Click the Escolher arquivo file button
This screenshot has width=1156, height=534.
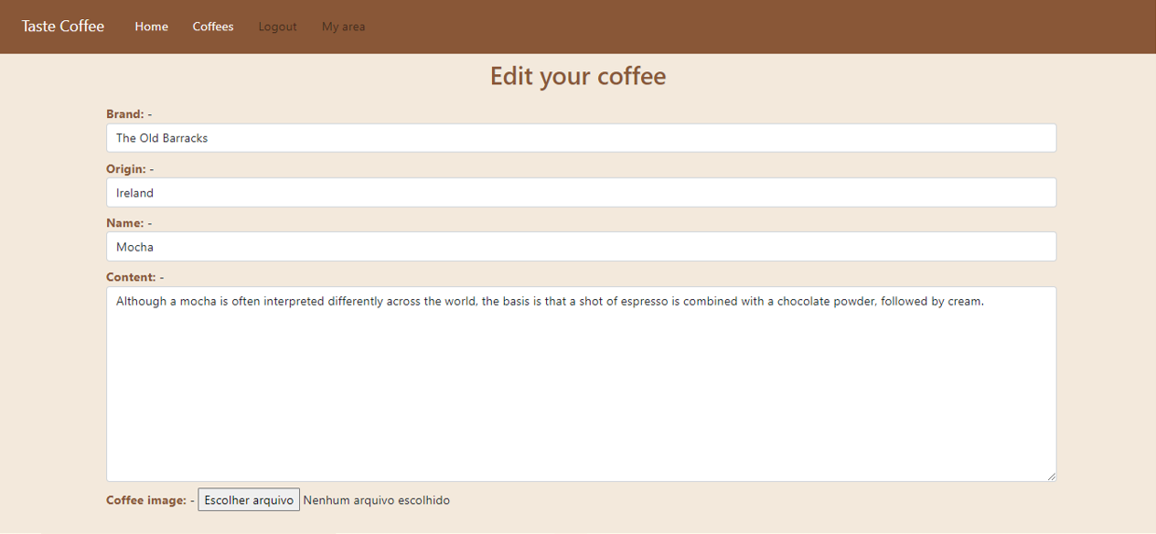(249, 500)
